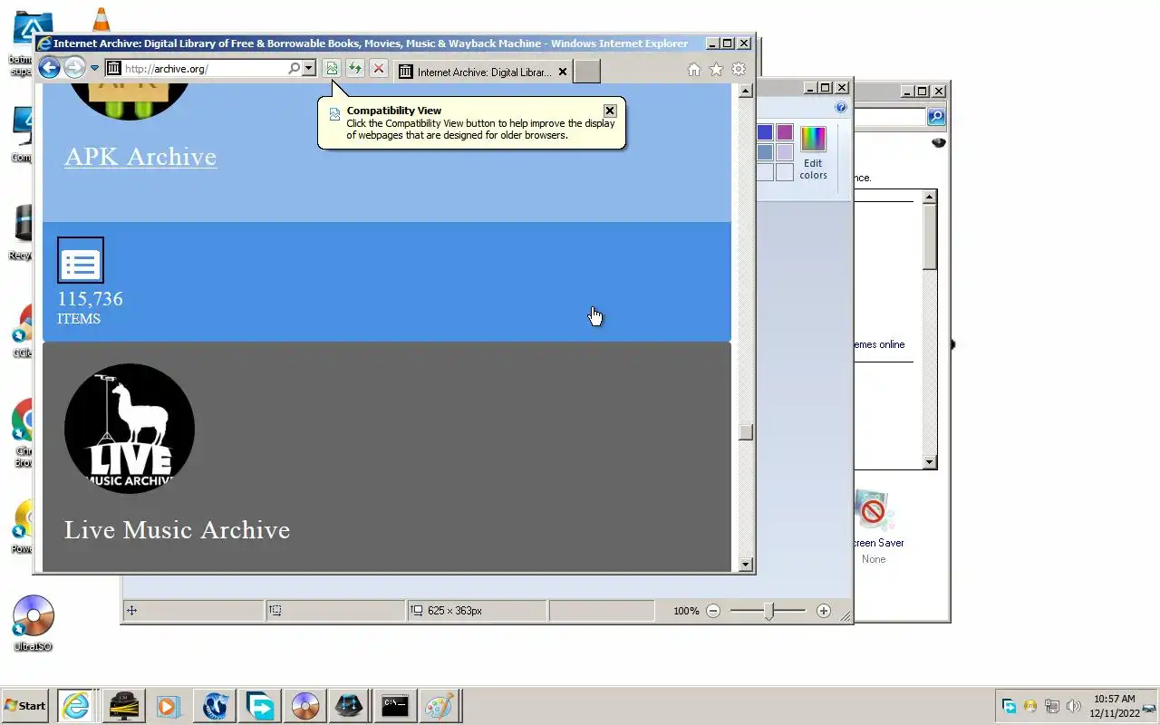Image resolution: width=1160 pixels, height=725 pixels.
Task: Select the Internet Archive tab
Action: [483, 72]
